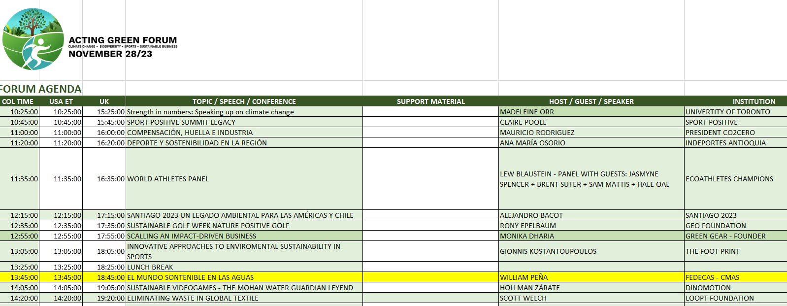Select the 'FORUM AGENDA' title cell
This screenshot has width=787, height=306.
click(x=41, y=89)
